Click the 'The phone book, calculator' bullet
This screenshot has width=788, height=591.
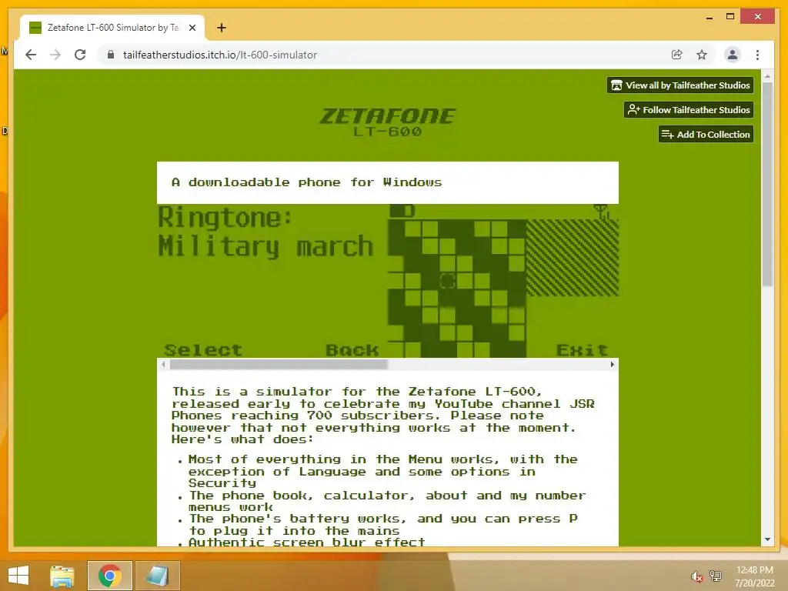(388, 501)
